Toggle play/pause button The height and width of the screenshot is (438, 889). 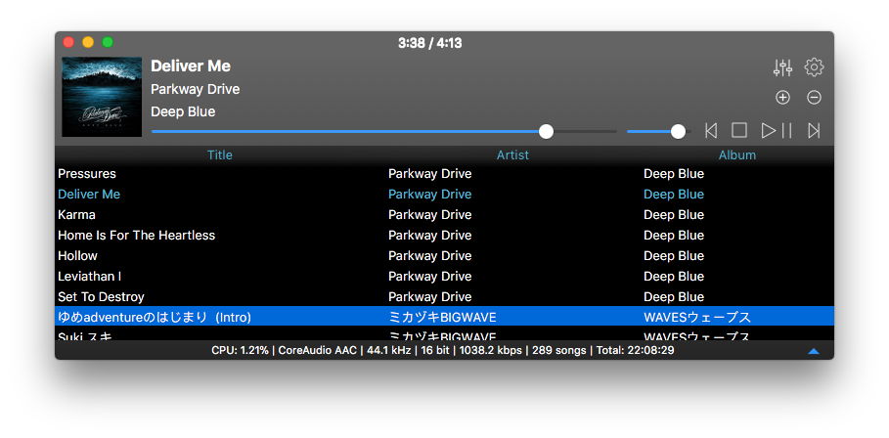777,131
